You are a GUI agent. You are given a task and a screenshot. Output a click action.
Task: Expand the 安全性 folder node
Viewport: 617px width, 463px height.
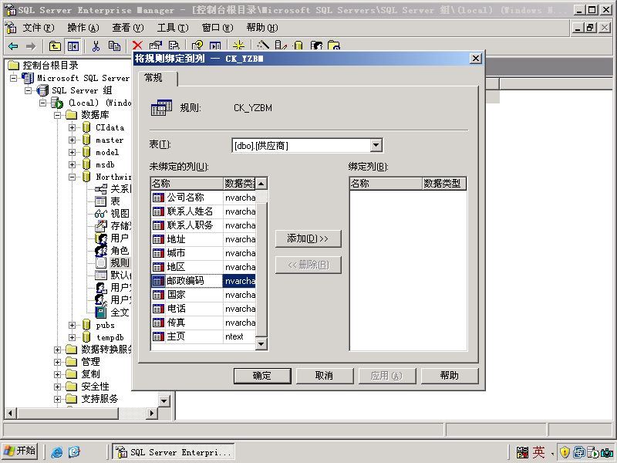57,387
